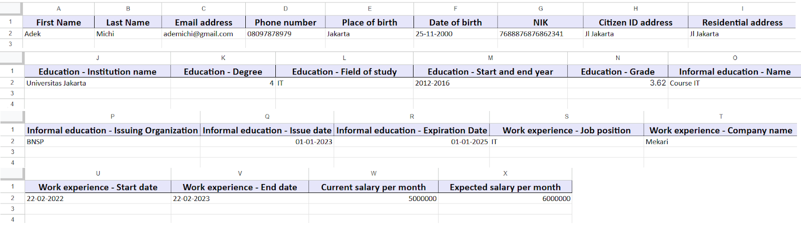The height and width of the screenshot is (227, 801).
Task: Select the NIK value cell
Action: (540, 34)
